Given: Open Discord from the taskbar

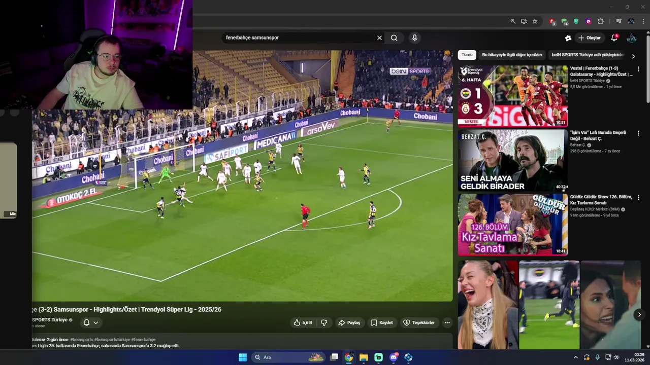Looking at the screenshot, I should click(394, 357).
